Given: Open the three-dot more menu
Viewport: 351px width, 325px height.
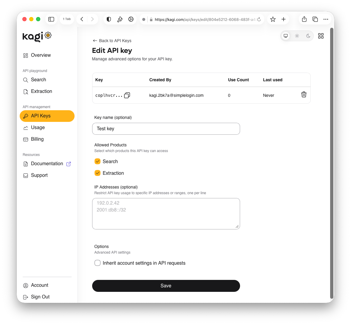Looking at the screenshot, I should pos(326,19).
